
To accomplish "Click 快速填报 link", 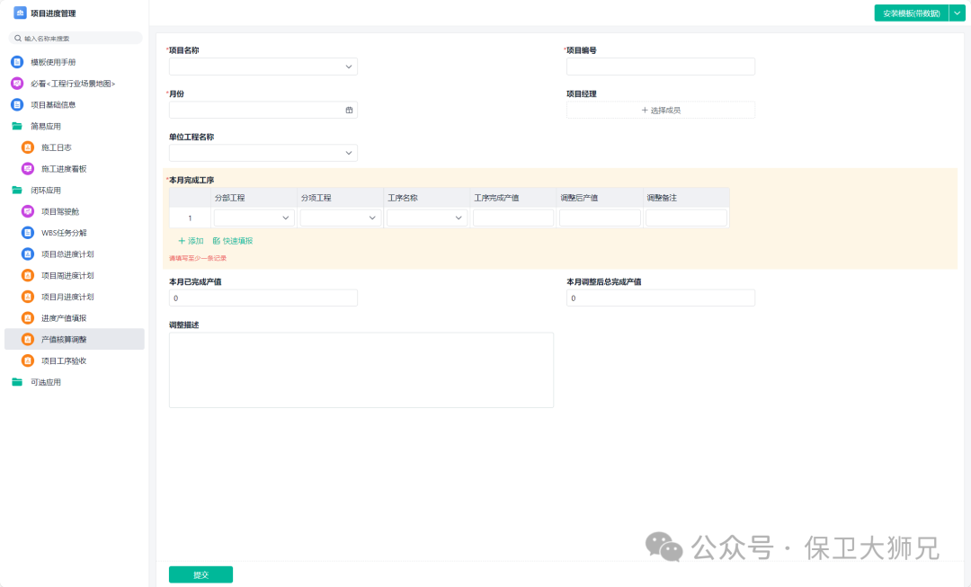I will [x=233, y=241].
